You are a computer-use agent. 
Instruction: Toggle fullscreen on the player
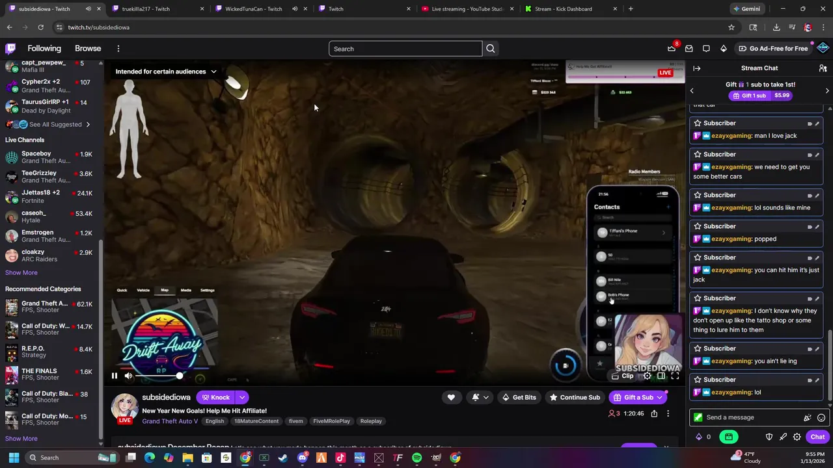point(675,376)
